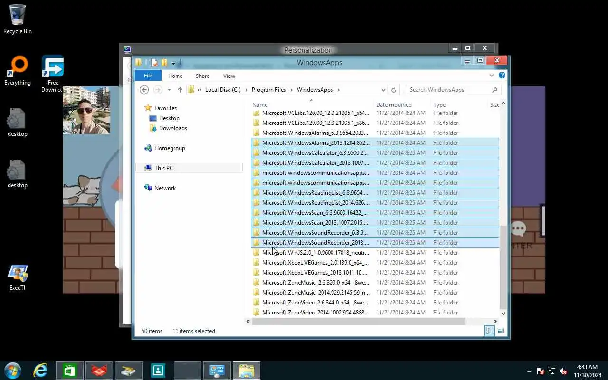This screenshot has height=380, width=608.
Task: Select Microsoft.ZuneVideo_2.6.344.0_x64 folder
Action: [375, 303]
